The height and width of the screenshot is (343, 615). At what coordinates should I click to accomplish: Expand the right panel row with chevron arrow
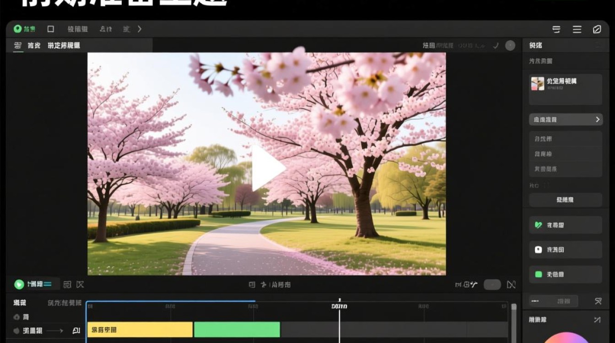point(566,119)
